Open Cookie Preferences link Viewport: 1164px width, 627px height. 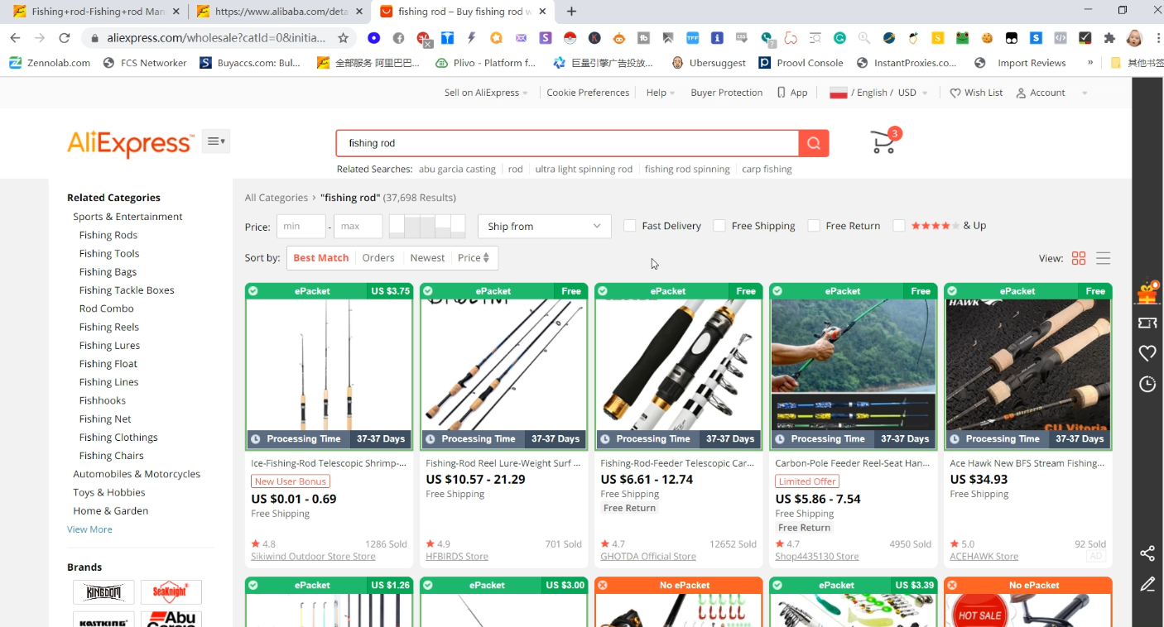pyautogui.click(x=588, y=93)
